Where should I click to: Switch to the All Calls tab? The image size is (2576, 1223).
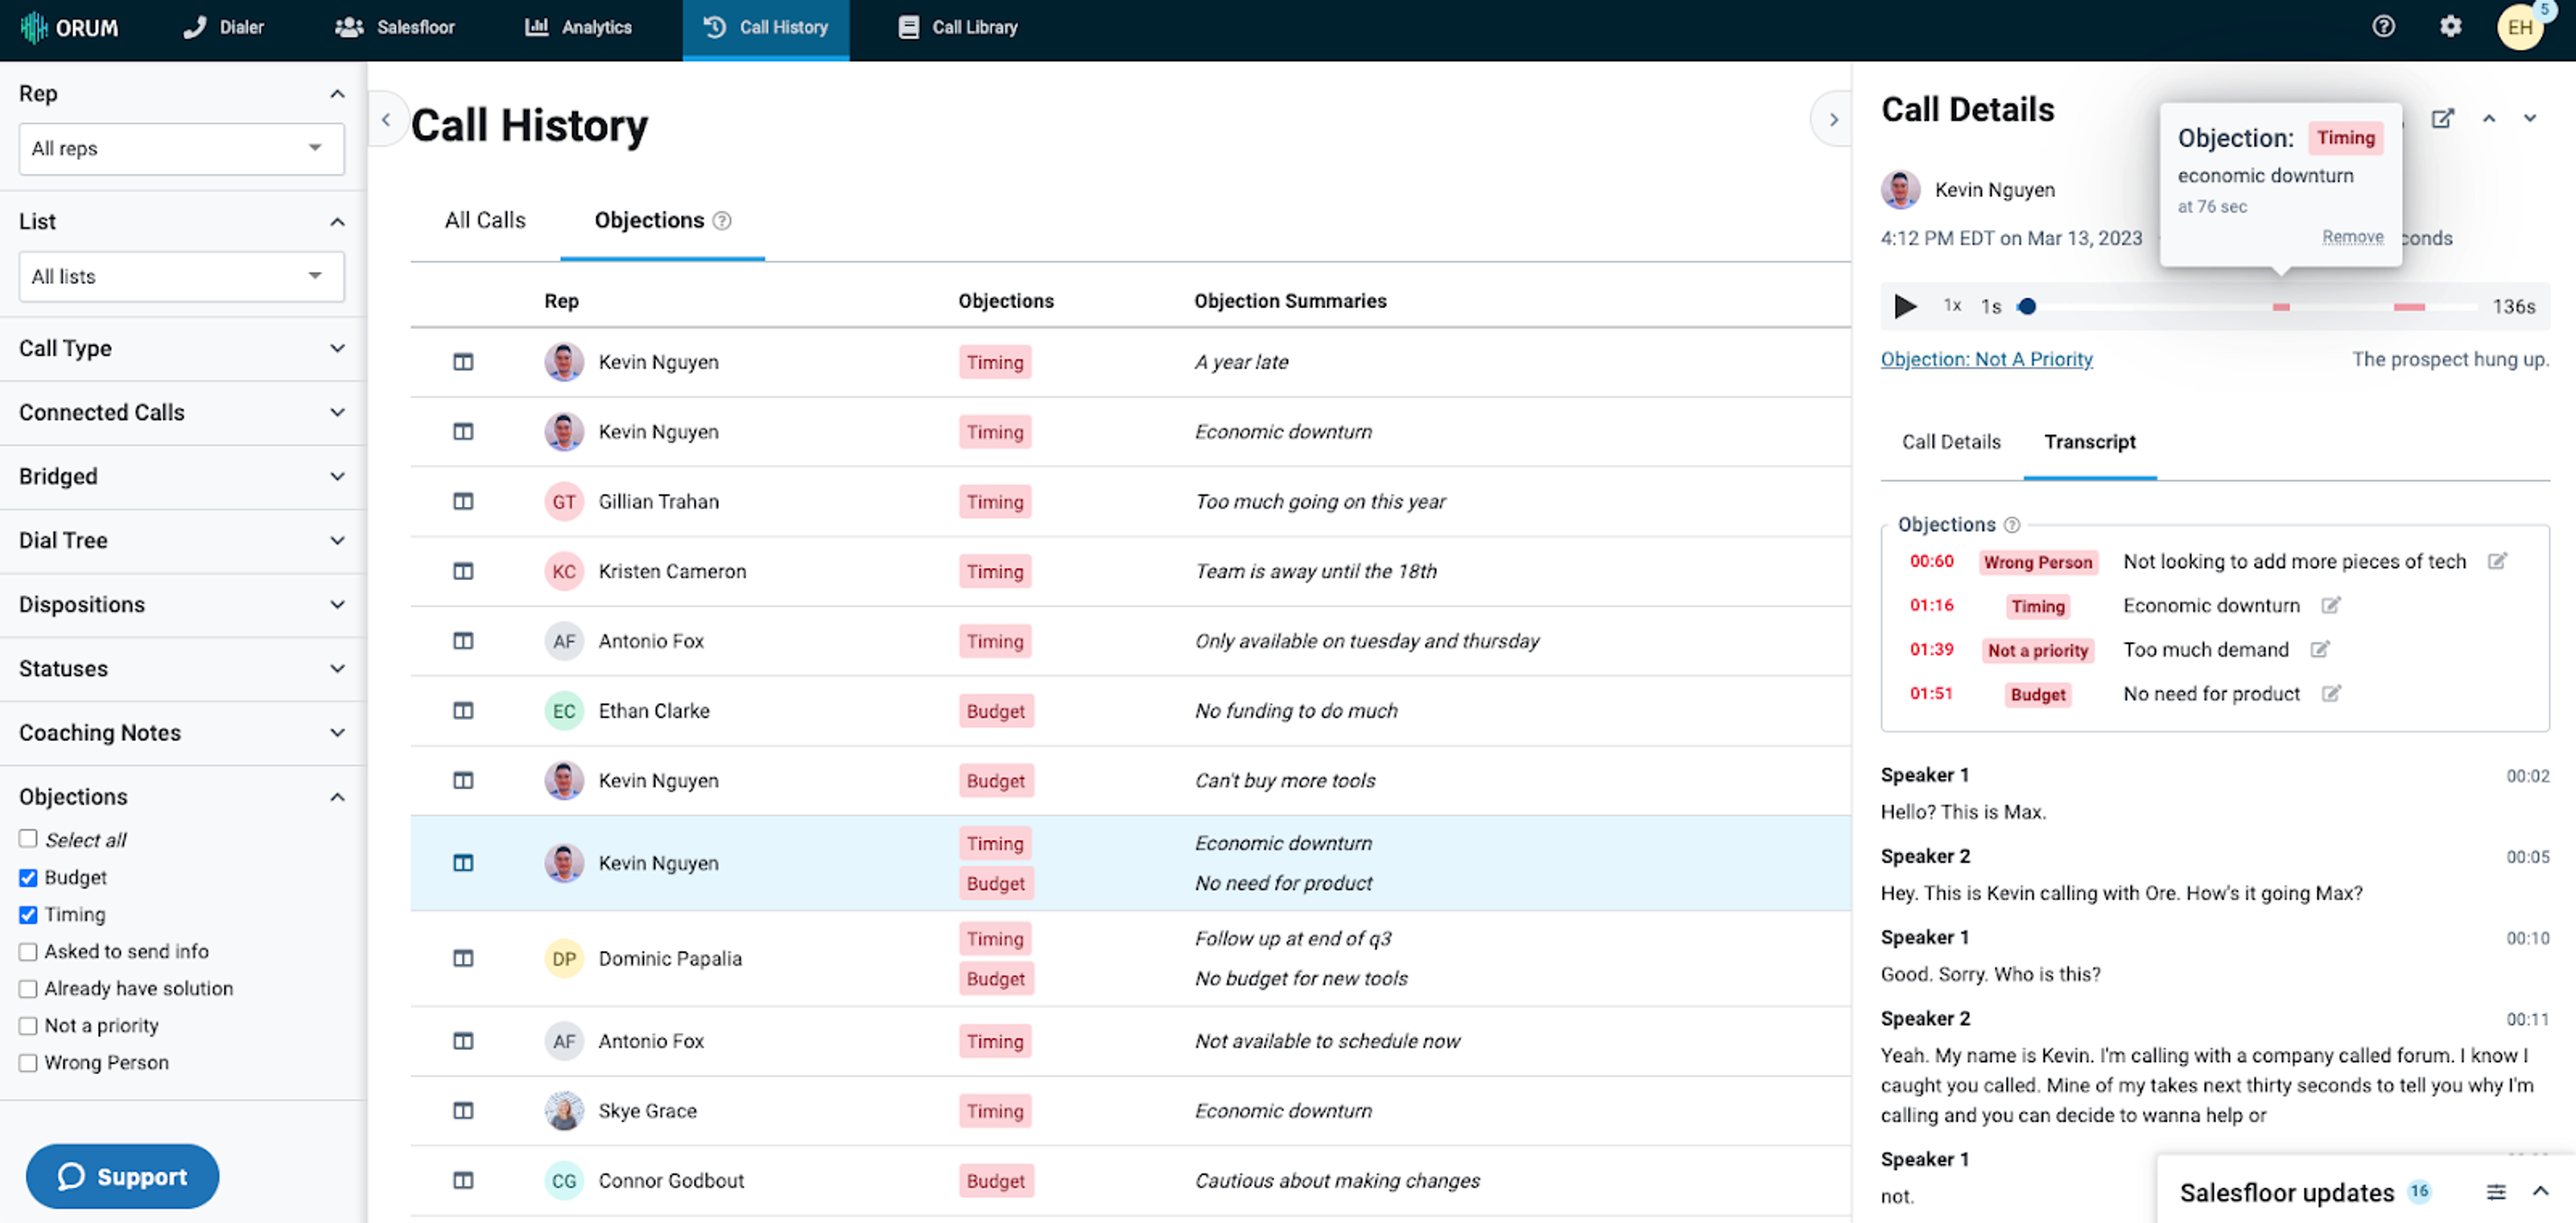pos(485,220)
